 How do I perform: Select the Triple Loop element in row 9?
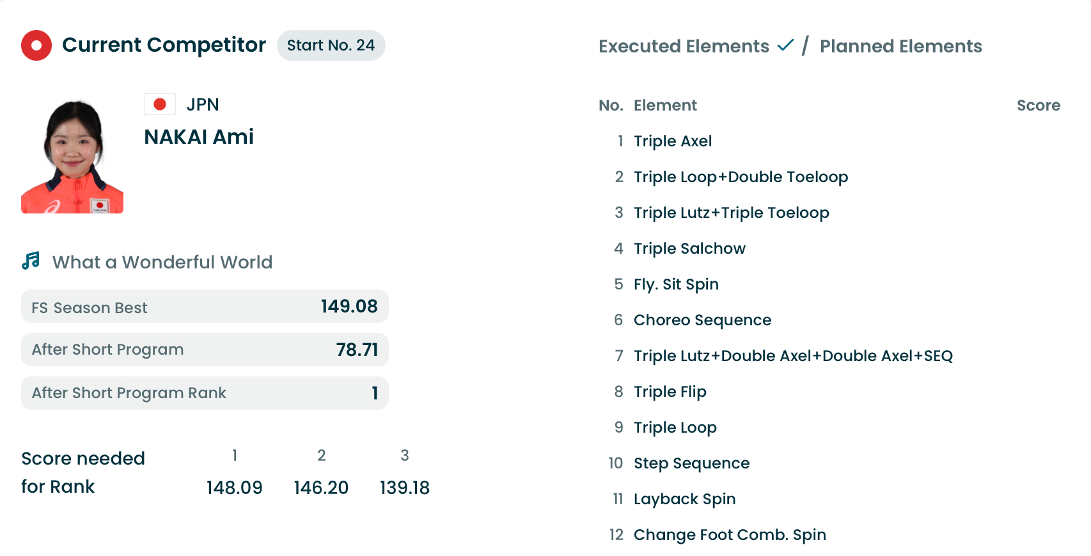pyautogui.click(x=675, y=428)
